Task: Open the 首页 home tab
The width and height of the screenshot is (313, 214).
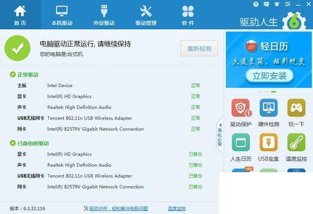Action: tap(20, 15)
